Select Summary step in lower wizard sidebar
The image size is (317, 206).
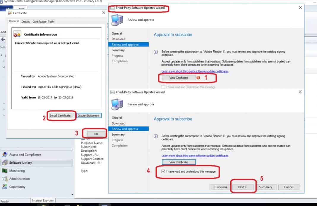[x=118, y=135]
